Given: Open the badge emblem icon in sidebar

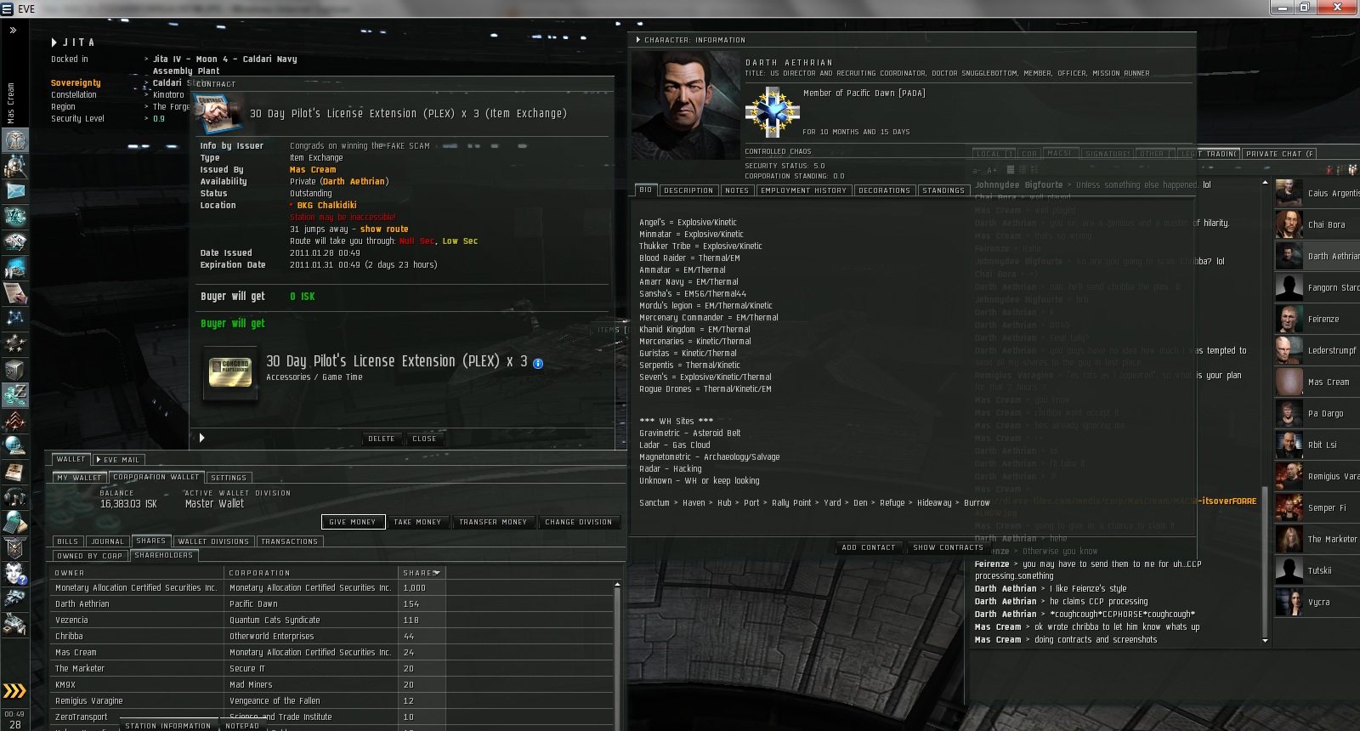Looking at the screenshot, I should [x=15, y=548].
